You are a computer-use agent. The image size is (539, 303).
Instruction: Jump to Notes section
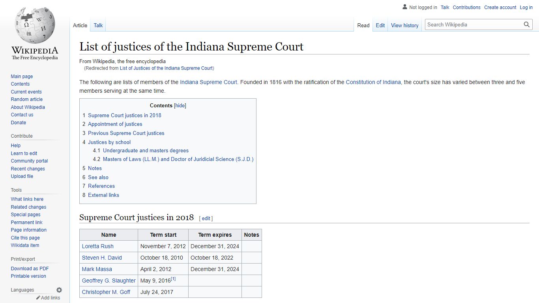(x=95, y=168)
